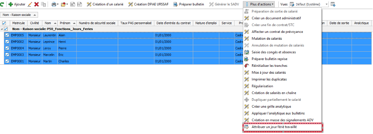This screenshot has height=134, width=373.
Task: Select Réinitialiser les tranches menu entry
Action: (282, 66)
